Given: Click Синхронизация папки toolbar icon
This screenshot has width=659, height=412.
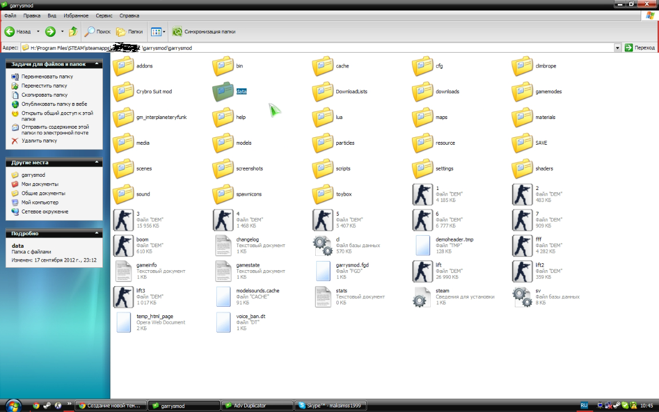Looking at the screenshot, I should point(177,31).
